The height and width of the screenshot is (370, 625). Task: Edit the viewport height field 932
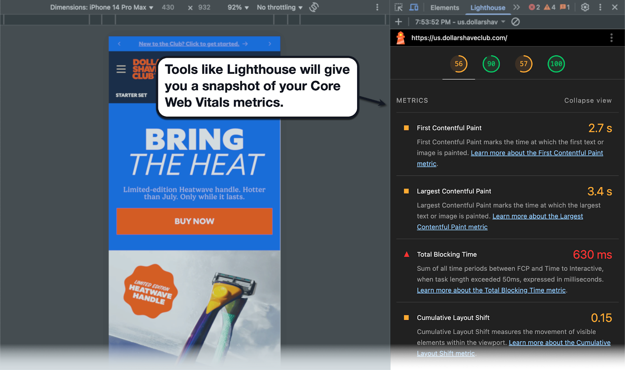204,7
